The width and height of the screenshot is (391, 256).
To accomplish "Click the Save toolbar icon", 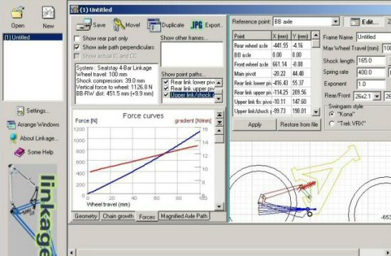I will tap(84, 25).
